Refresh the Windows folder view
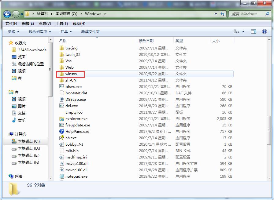The image size is (274, 200). (x=223, y=14)
